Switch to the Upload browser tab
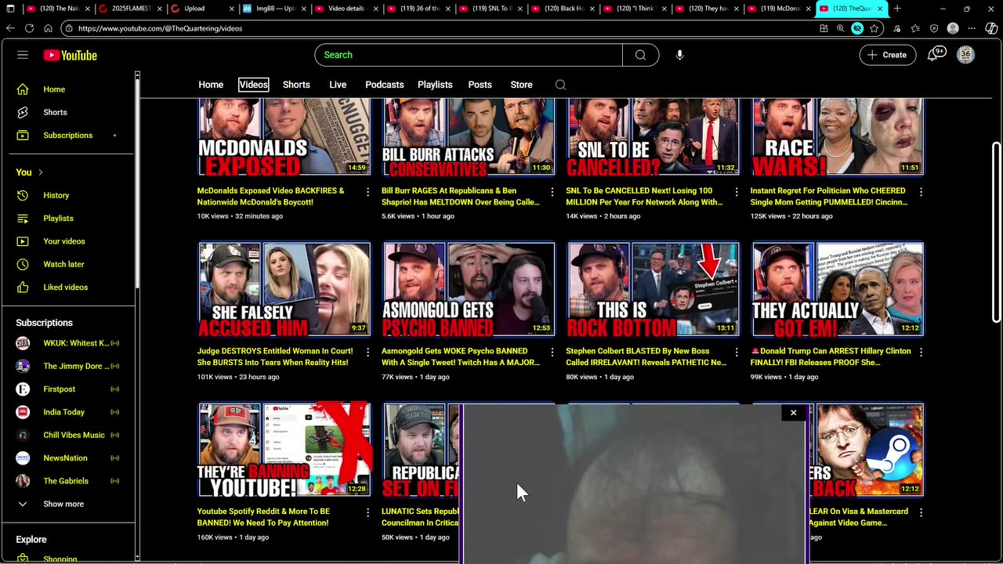Viewport: 1003px width, 564px height. [202, 9]
